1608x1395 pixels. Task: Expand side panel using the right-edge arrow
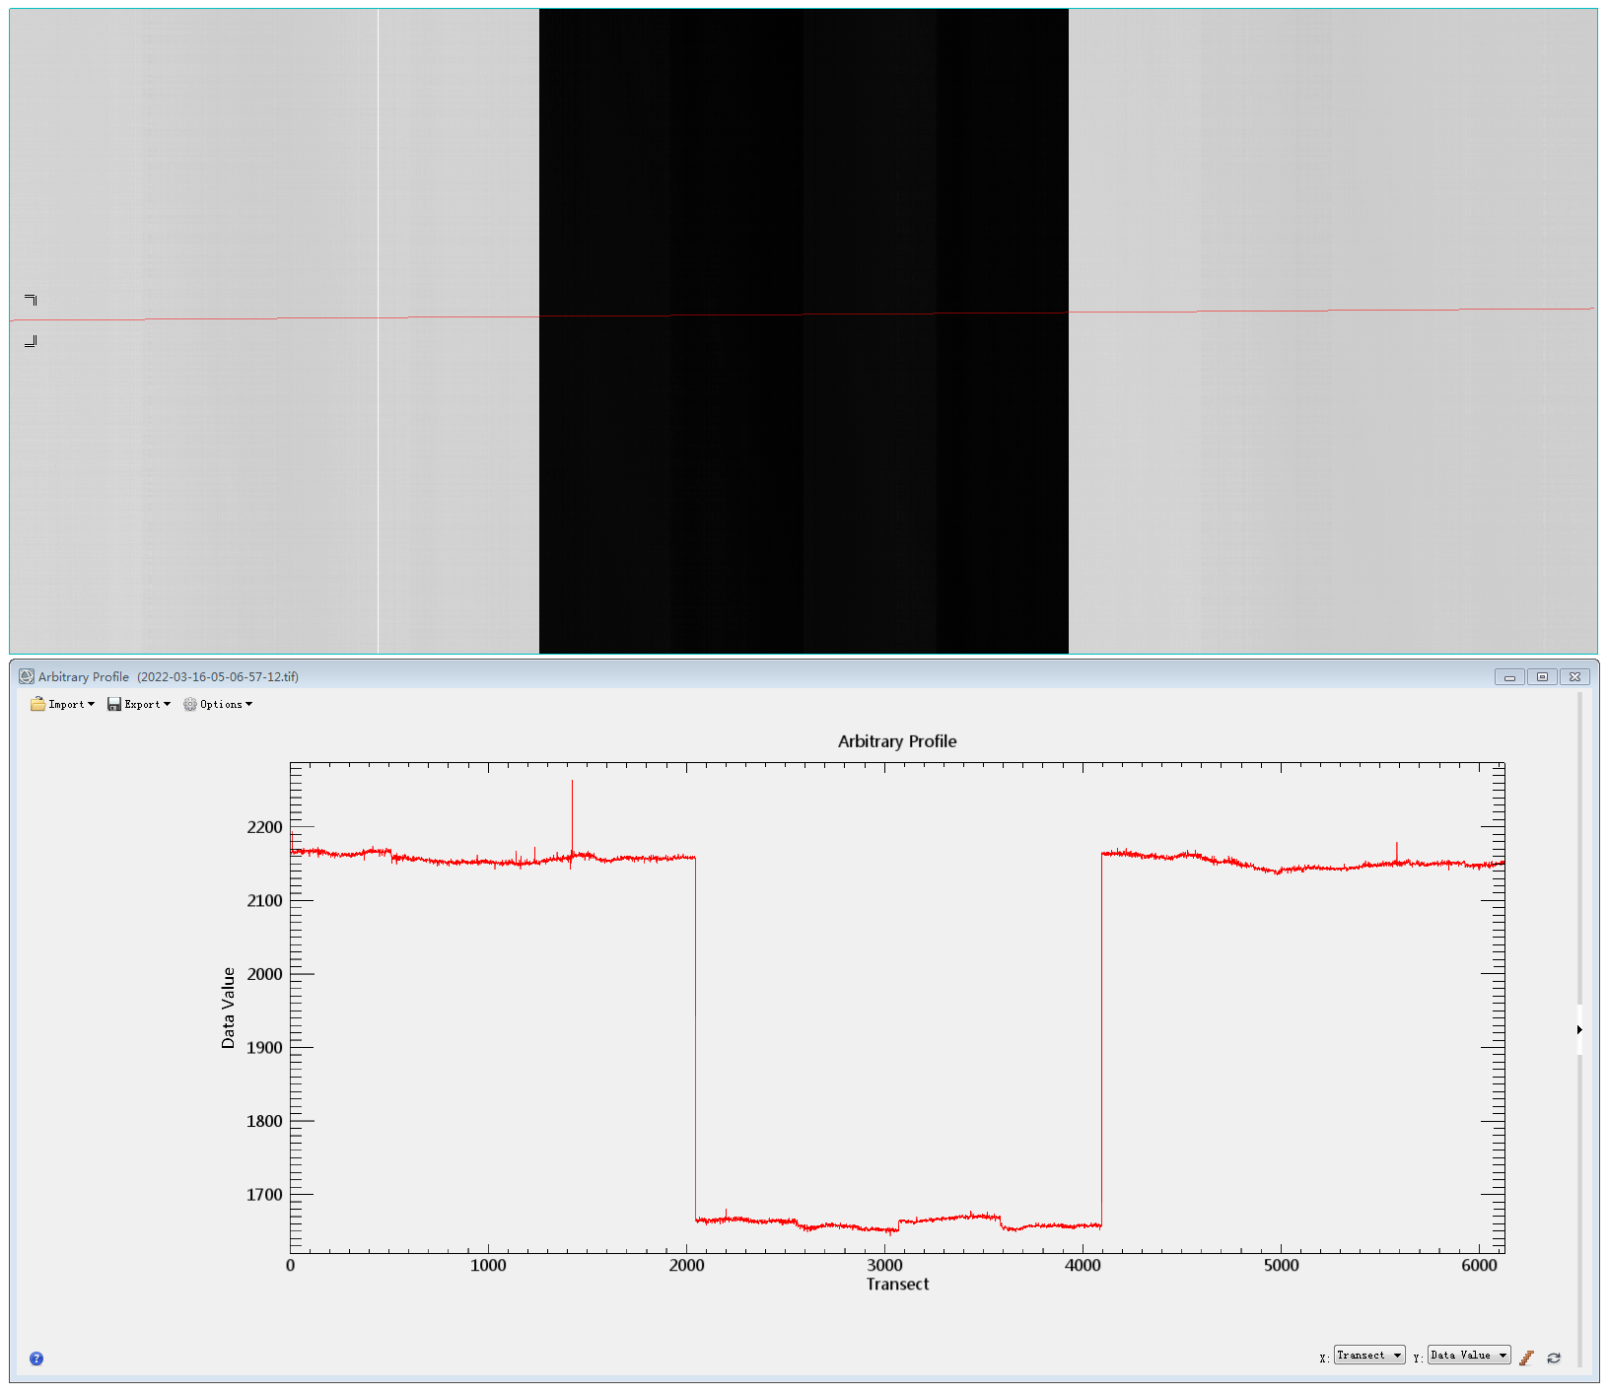pyautogui.click(x=1579, y=1029)
